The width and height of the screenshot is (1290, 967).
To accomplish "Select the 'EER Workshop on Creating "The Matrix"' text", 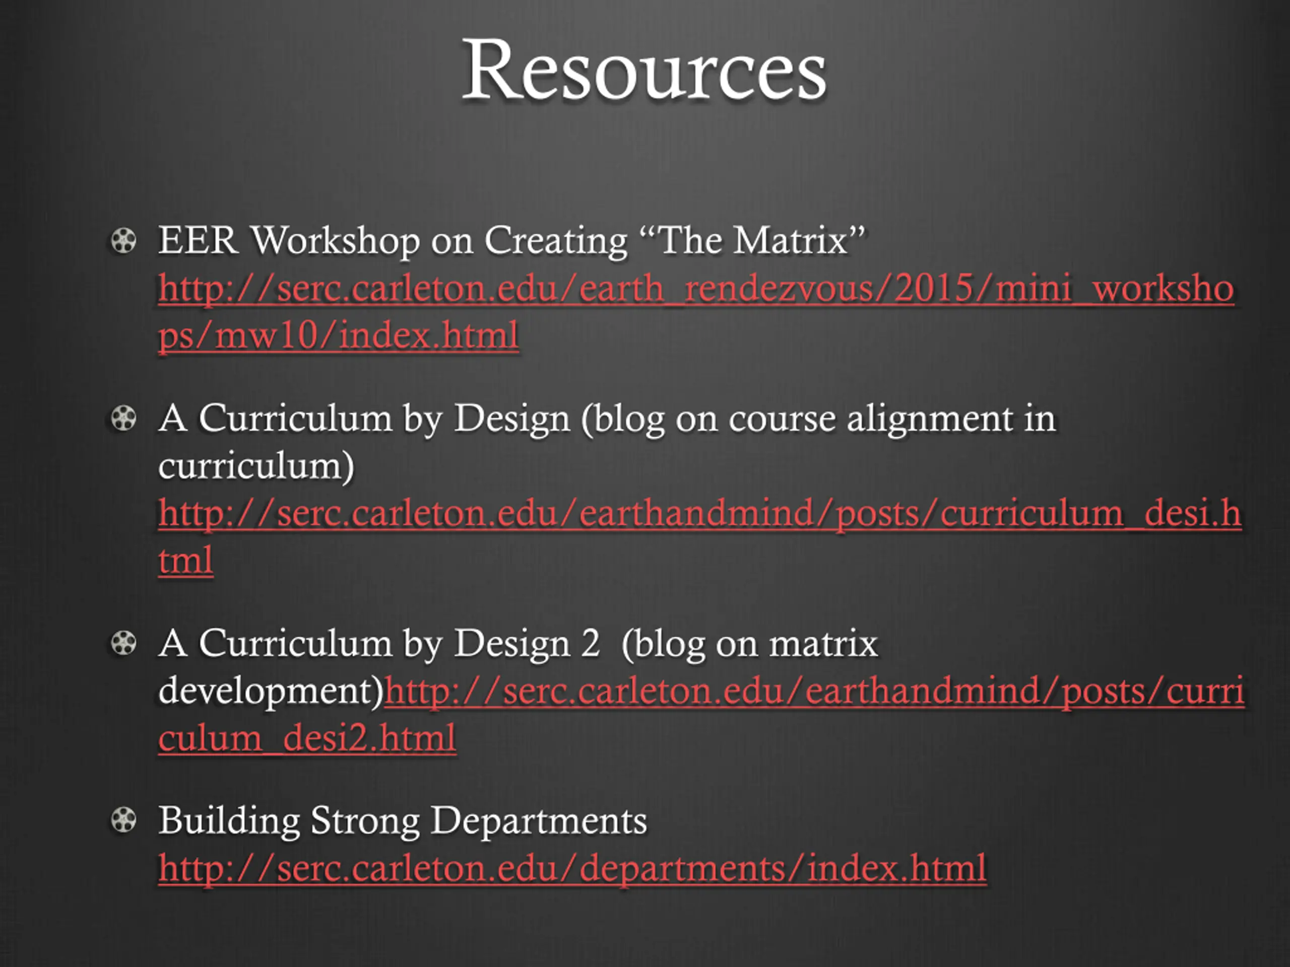I will point(511,240).
